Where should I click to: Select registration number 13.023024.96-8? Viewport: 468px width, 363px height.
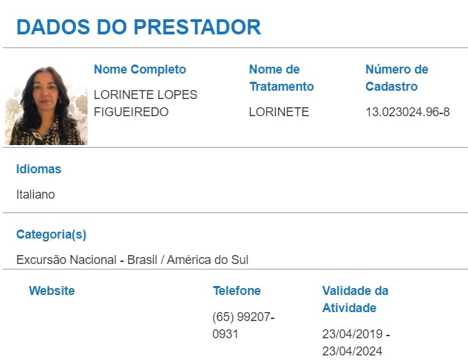pyautogui.click(x=408, y=112)
